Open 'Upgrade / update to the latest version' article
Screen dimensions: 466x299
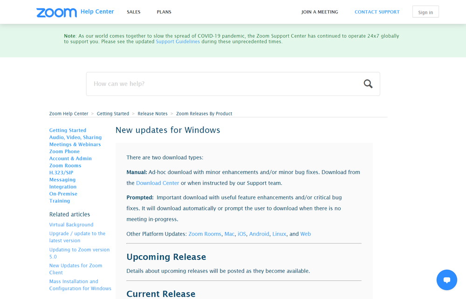pos(77,237)
